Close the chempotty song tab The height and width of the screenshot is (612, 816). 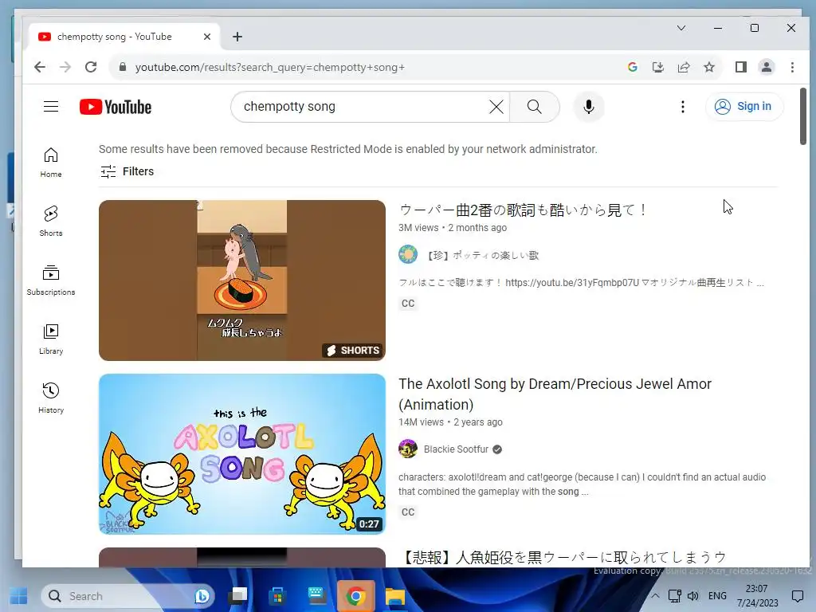(207, 37)
